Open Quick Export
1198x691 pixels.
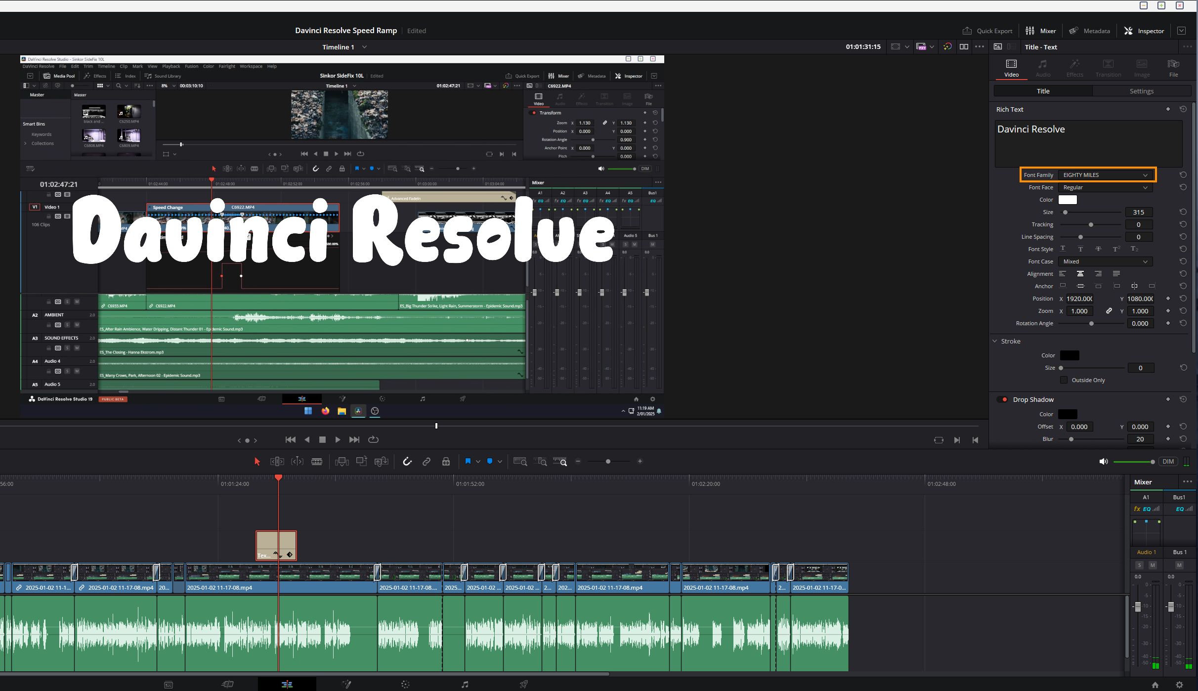[987, 31]
